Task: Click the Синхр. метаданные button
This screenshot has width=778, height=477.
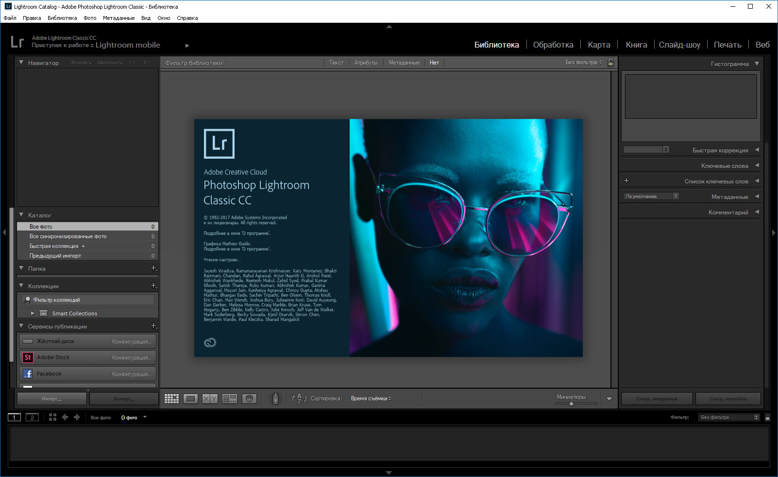Action: pos(657,399)
